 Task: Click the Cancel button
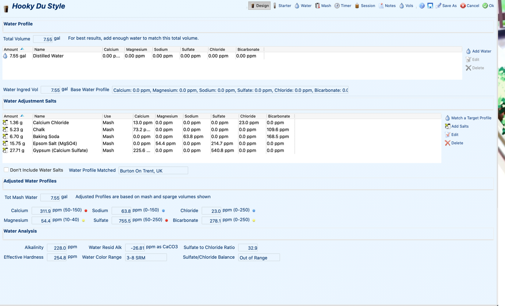point(469,6)
